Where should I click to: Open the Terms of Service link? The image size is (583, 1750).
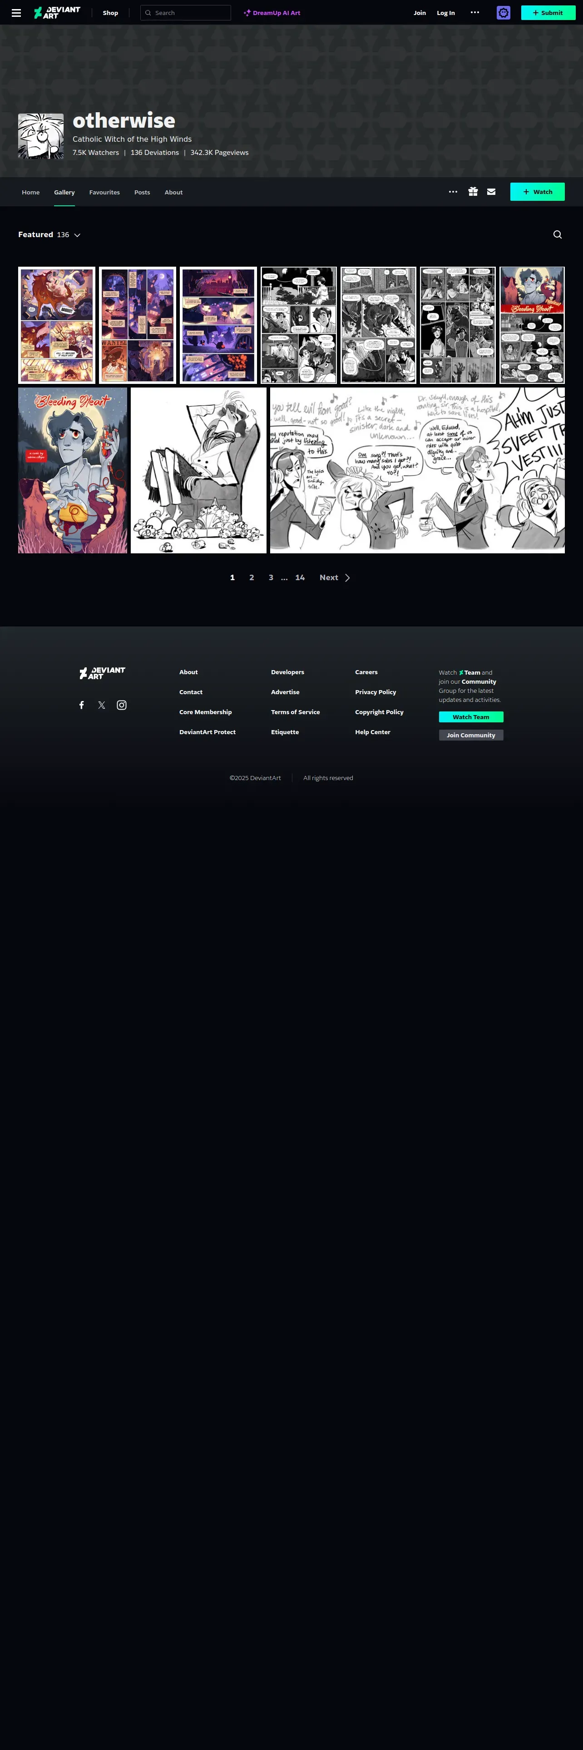[x=295, y=712]
